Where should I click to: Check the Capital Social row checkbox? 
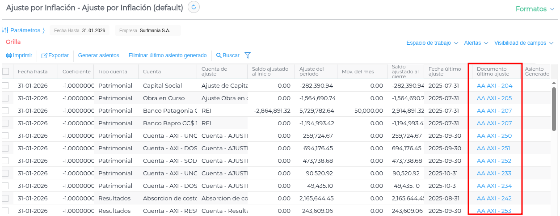point(6,86)
